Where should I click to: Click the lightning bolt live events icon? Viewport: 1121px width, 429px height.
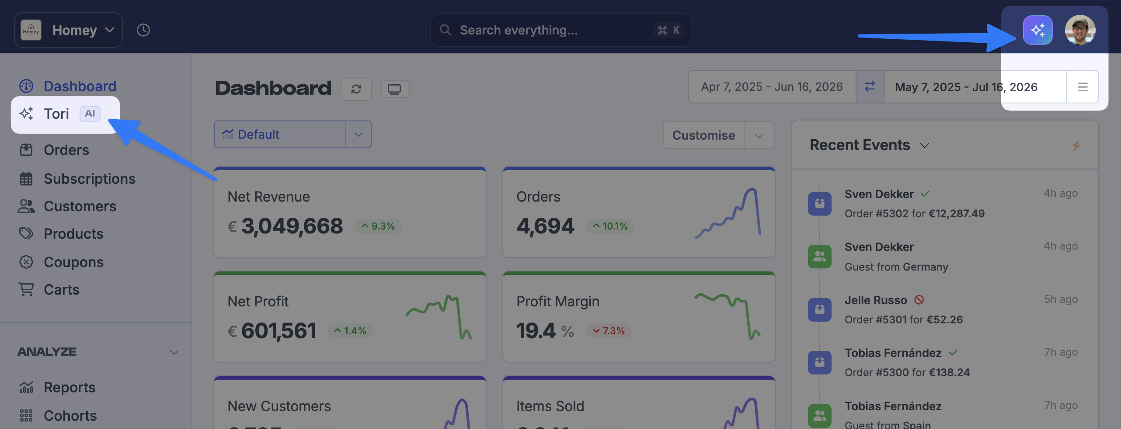point(1076,145)
